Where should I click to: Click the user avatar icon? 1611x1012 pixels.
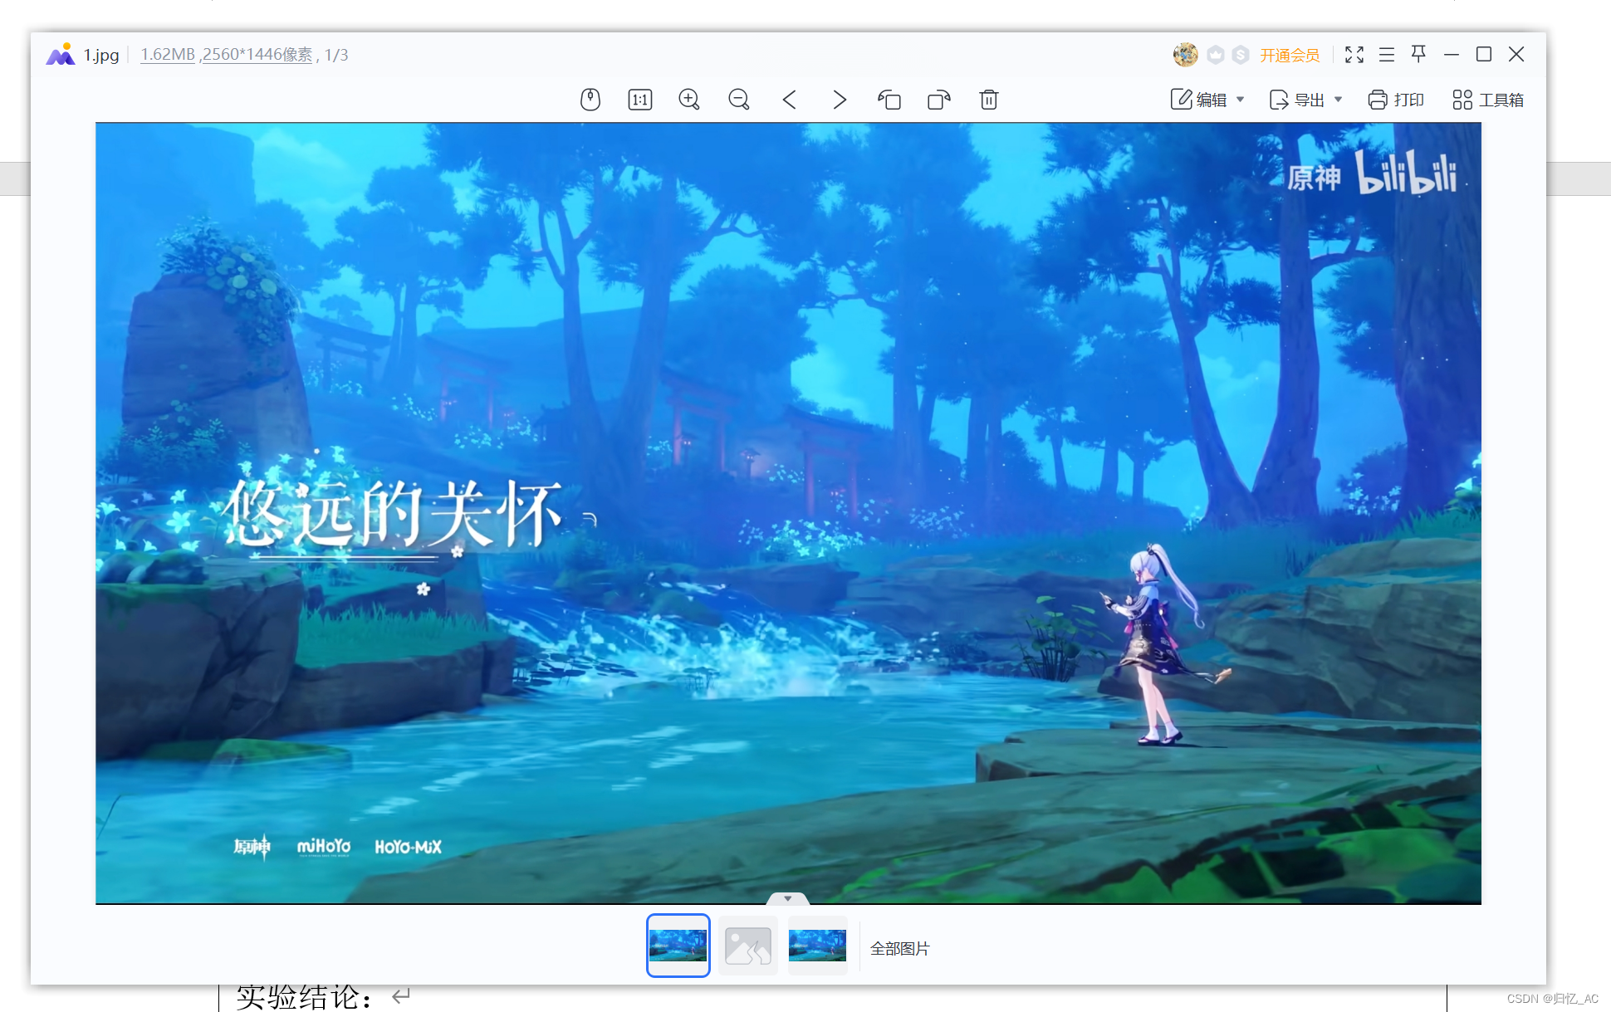click(1185, 55)
